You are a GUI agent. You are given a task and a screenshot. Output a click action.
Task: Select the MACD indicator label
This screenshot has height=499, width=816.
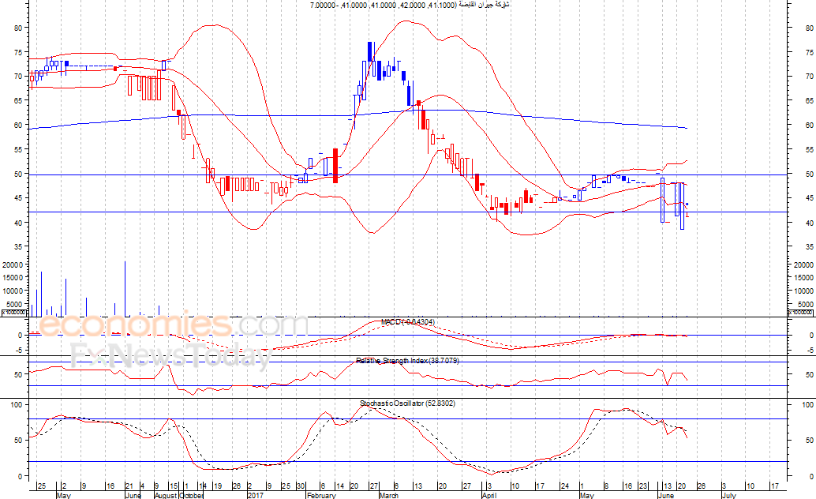click(407, 322)
